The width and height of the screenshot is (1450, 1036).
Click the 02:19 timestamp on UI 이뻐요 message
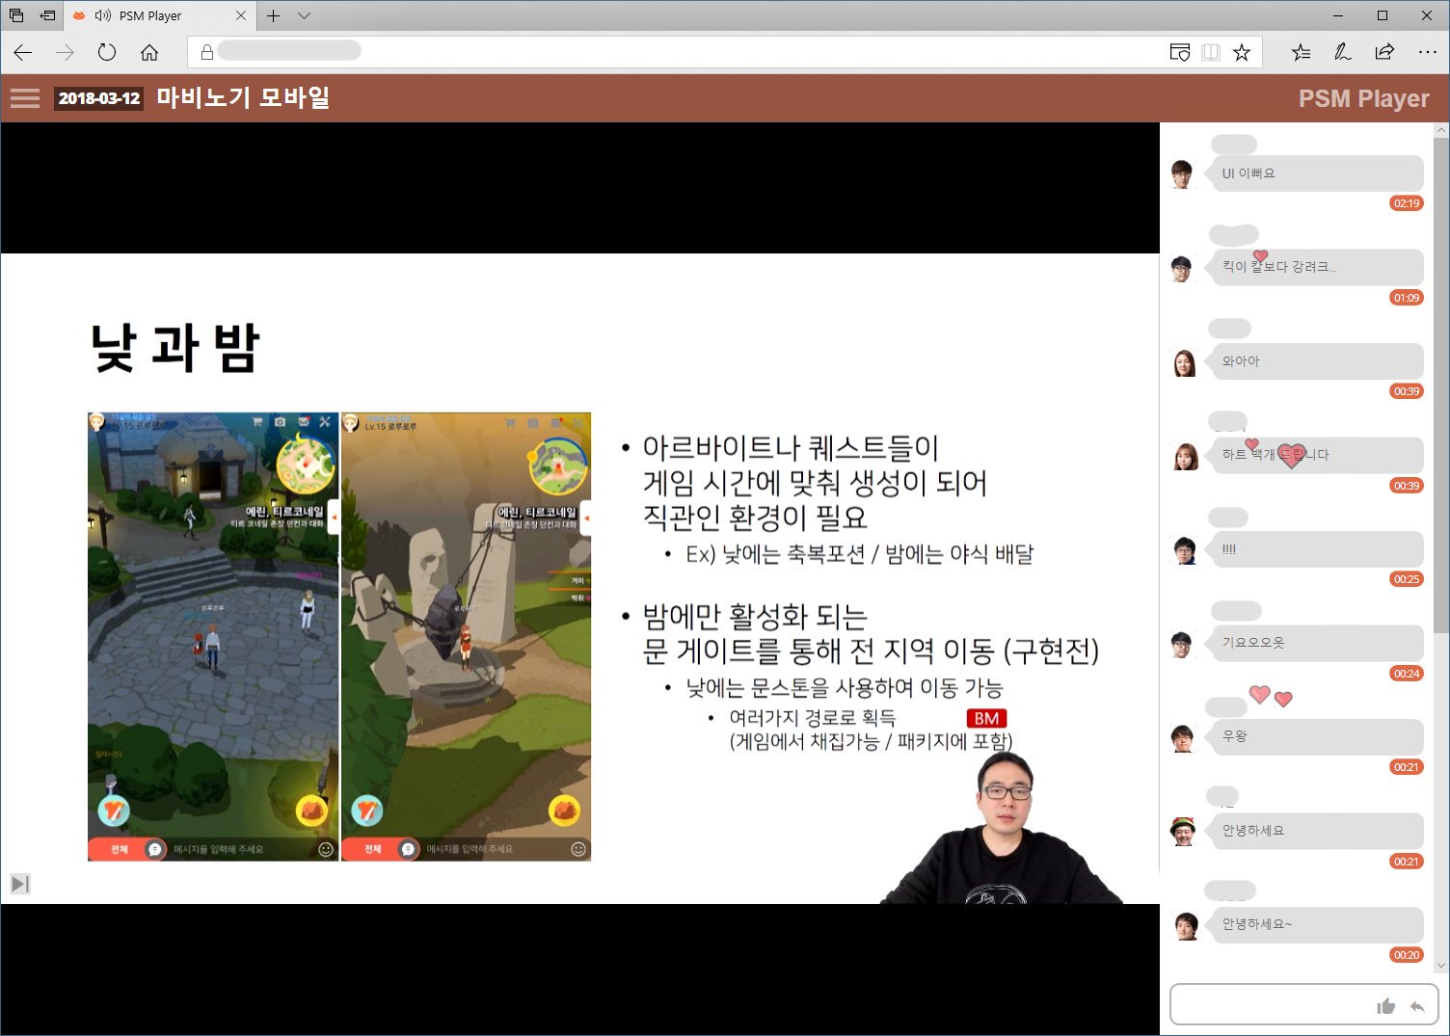pos(1406,203)
